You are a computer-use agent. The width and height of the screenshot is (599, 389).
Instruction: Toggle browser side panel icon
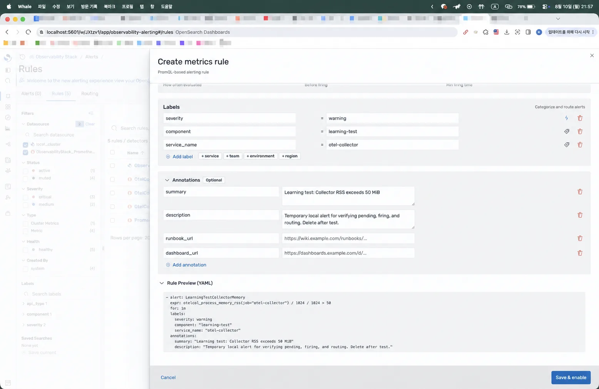[x=528, y=32]
